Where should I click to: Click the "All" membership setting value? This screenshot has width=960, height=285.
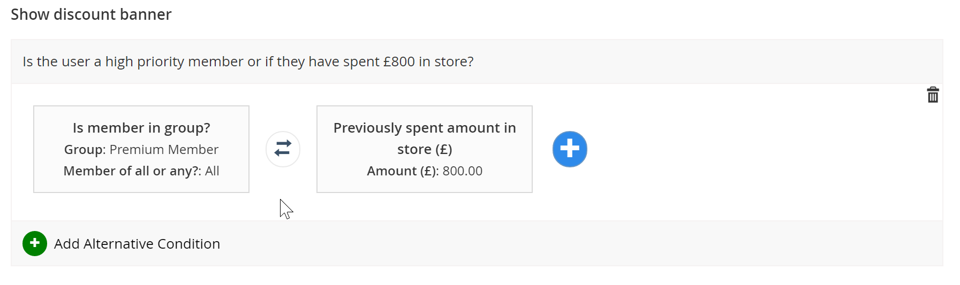[x=212, y=171]
